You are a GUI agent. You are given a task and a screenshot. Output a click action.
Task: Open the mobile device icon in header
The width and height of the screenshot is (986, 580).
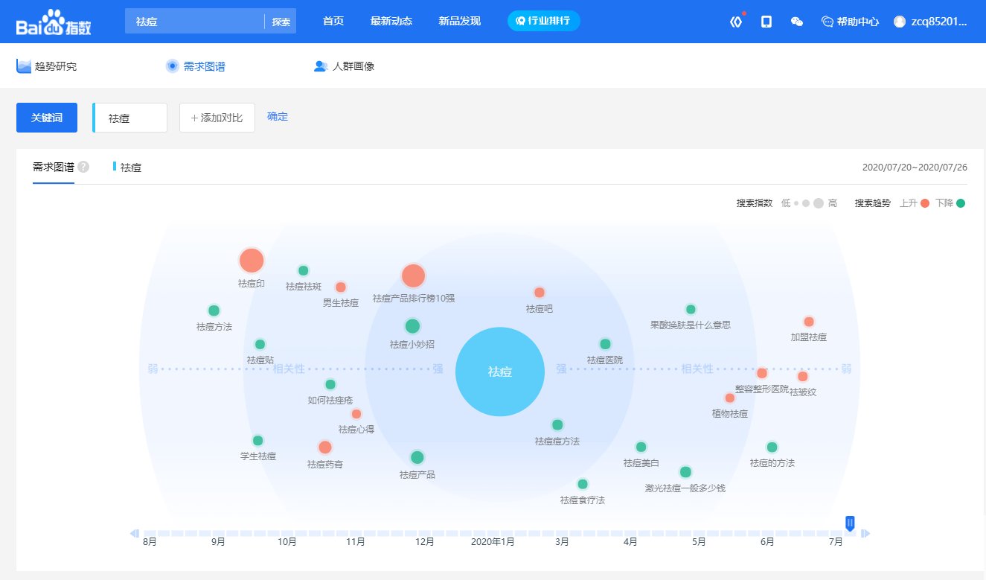[x=766, y=22]
